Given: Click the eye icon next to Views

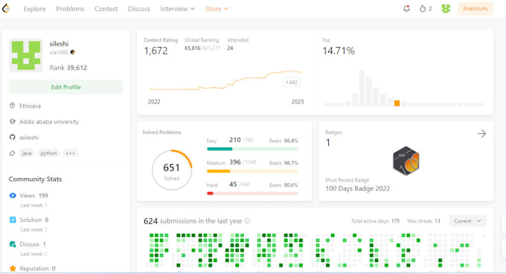Looking at the screenshot, I should click(x=13, y=195).
